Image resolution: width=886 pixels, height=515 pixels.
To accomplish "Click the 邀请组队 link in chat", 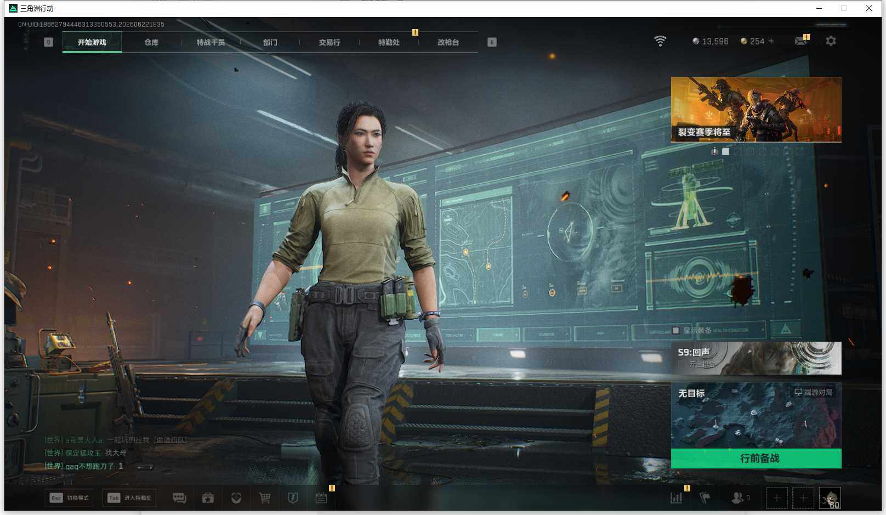I will pyautogui.click(x=171, y=440).
